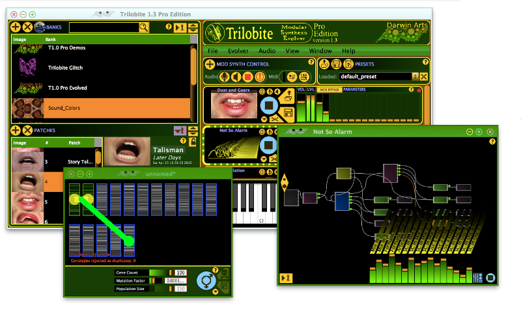Save the Dust and Gears patch
The image size is (521, 309).
pos(288,113)
